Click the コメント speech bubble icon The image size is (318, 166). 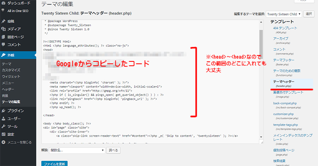coord(4,44)
